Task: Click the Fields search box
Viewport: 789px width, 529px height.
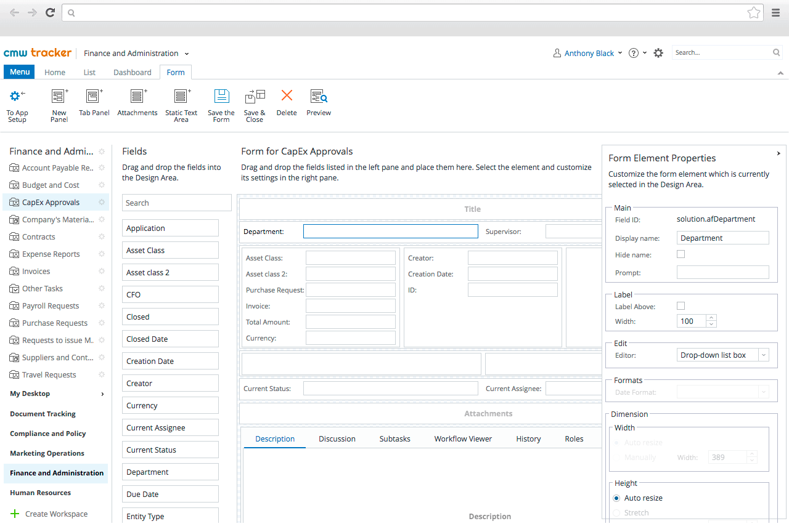Action: pos(177,203)
